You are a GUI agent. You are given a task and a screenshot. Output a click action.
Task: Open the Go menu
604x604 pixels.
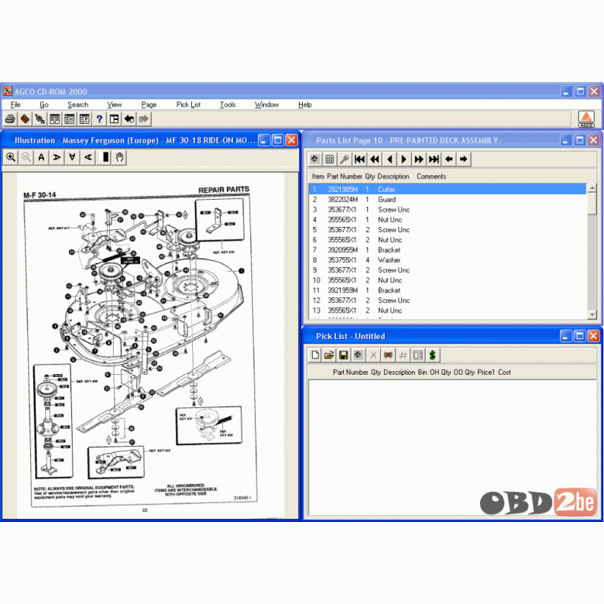pos(44,105)
